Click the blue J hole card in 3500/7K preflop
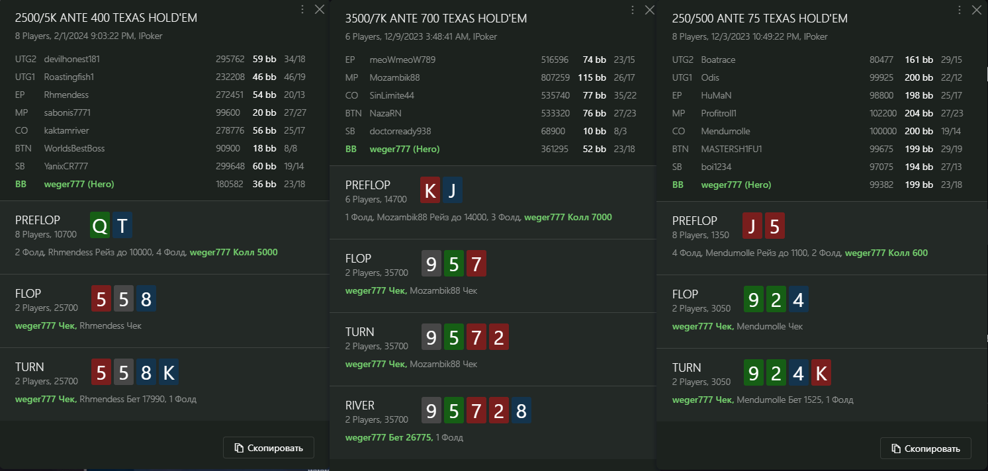The height and width of the screenshot is (471, 988). pos(453,191)
